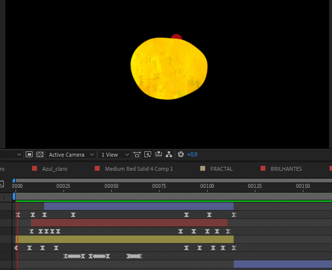Click first keyframe cluster in the bottom keyframe row

click(x=74, y=256)
